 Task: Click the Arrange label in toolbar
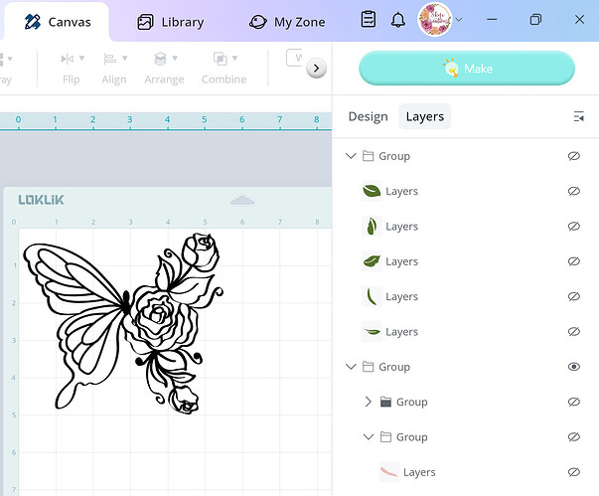pos(164,80)
